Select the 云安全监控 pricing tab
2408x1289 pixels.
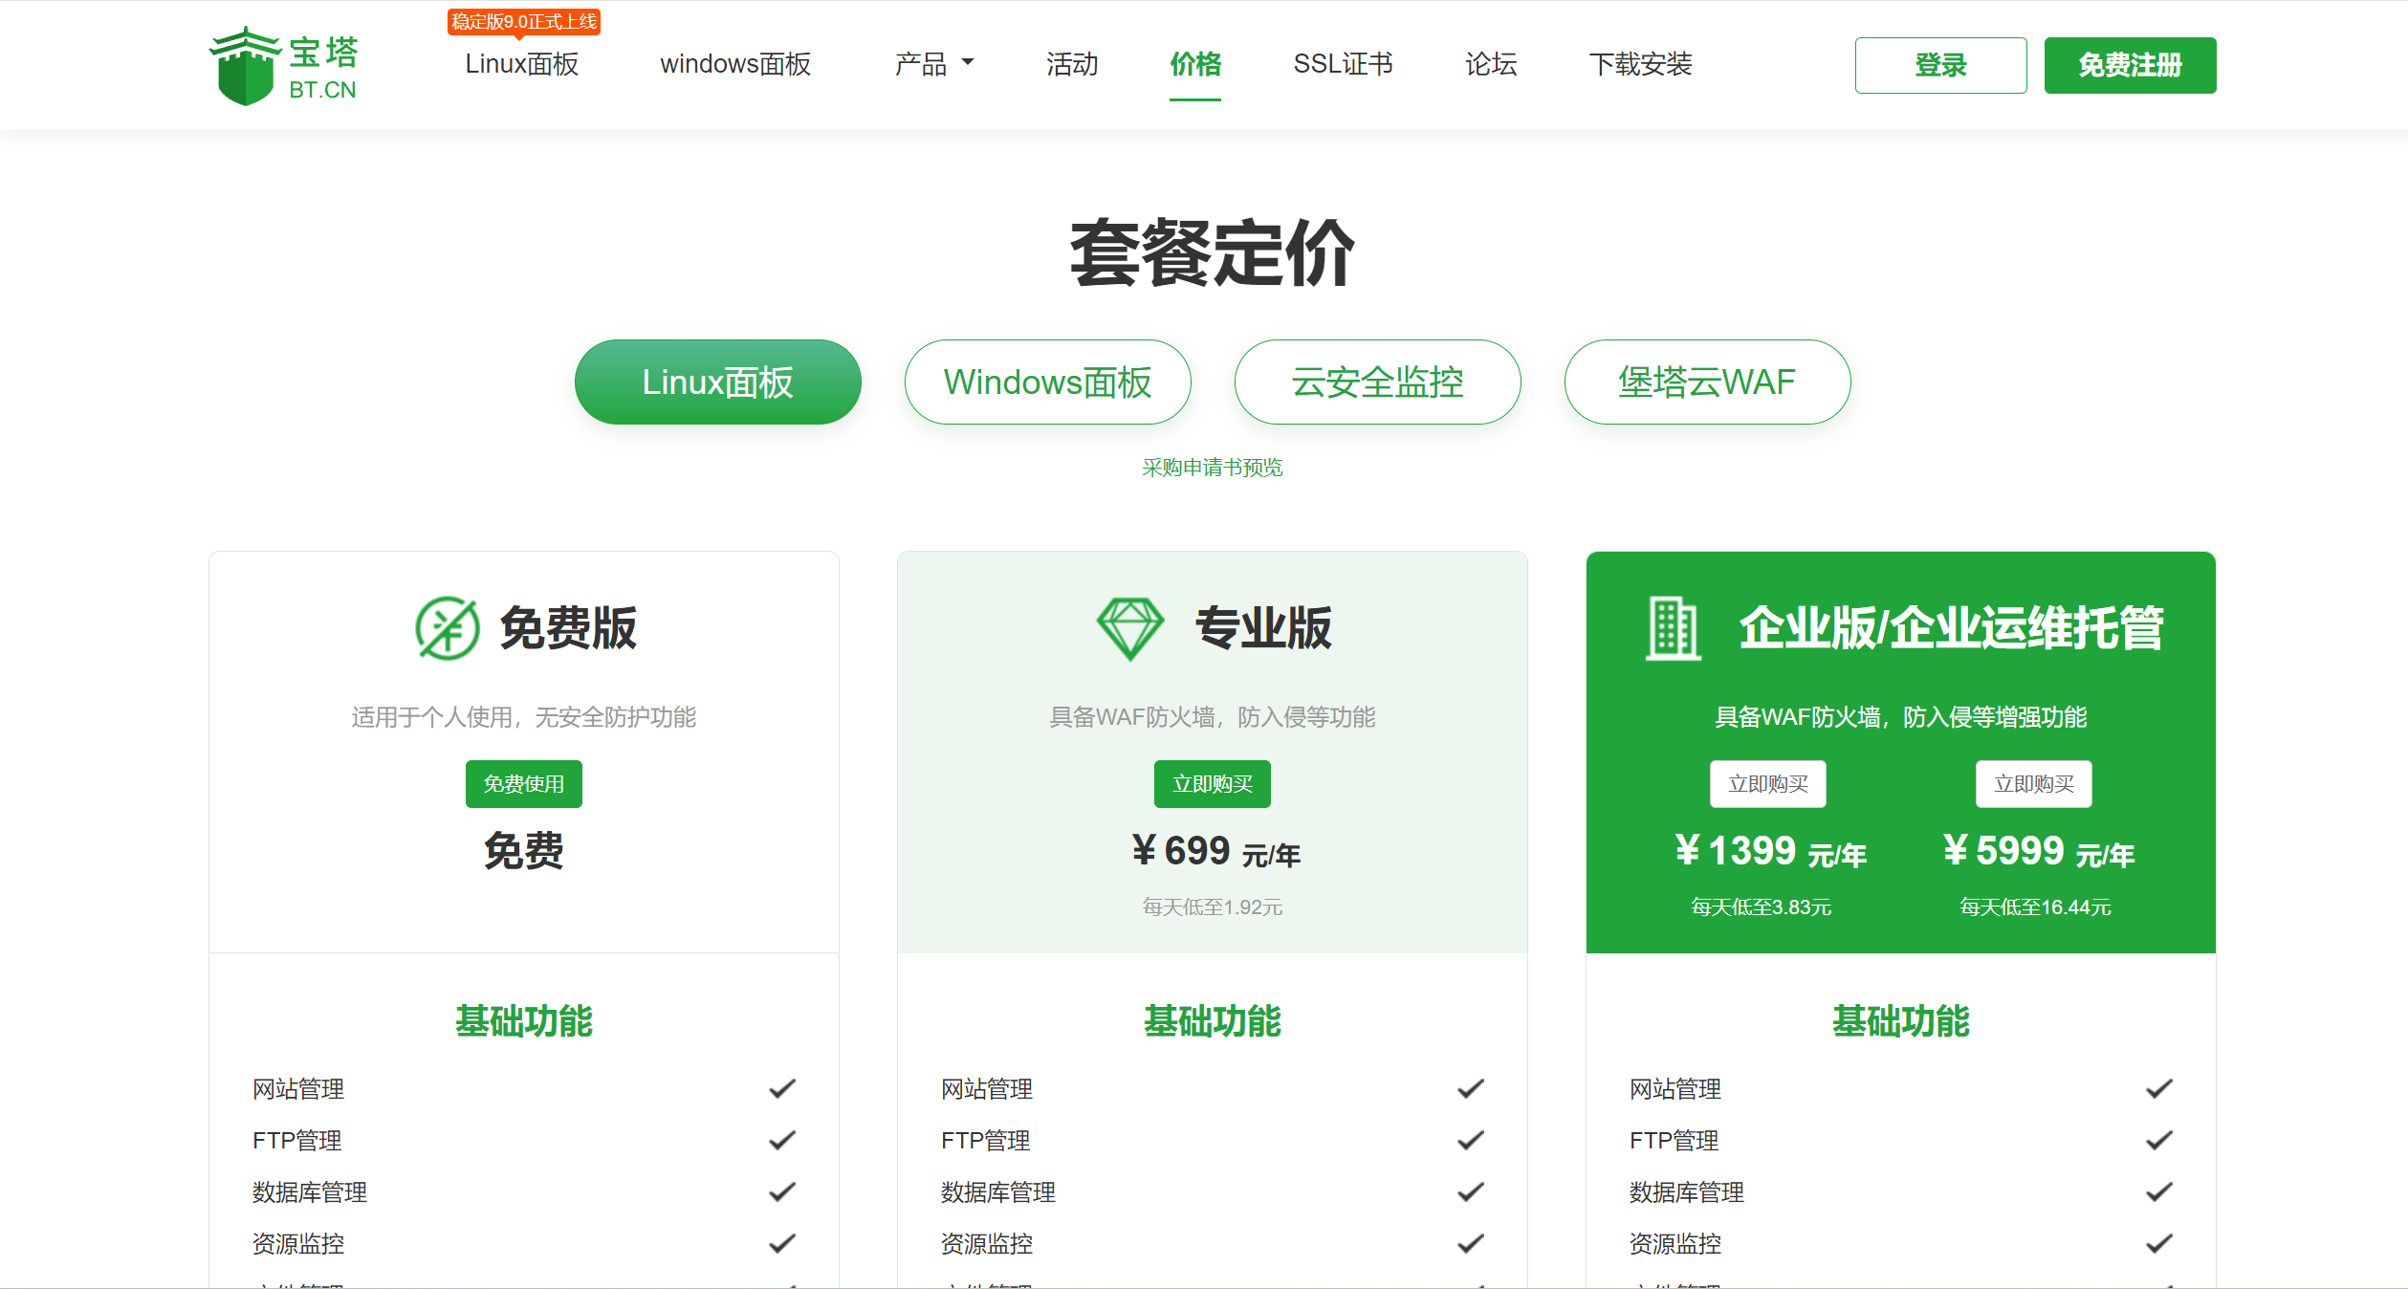pos(1377,382)
